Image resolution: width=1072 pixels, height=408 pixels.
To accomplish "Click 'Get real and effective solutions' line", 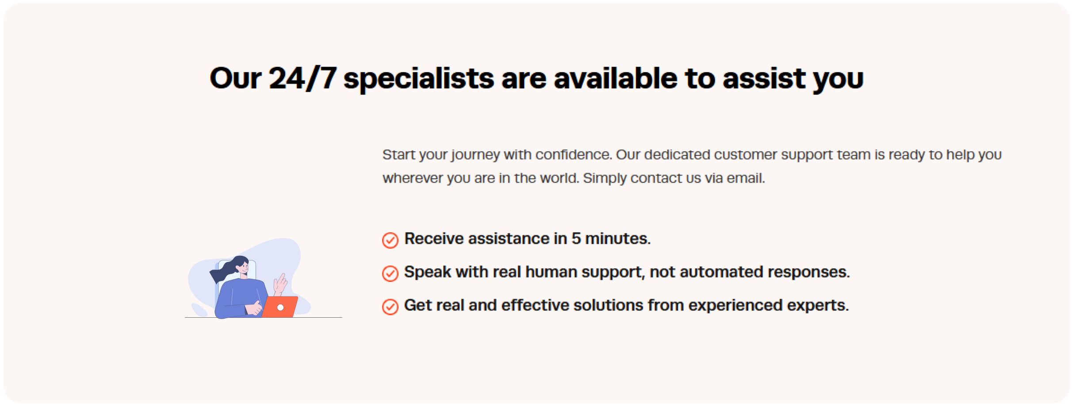I will pyautogui.click(x=627, y=305).
